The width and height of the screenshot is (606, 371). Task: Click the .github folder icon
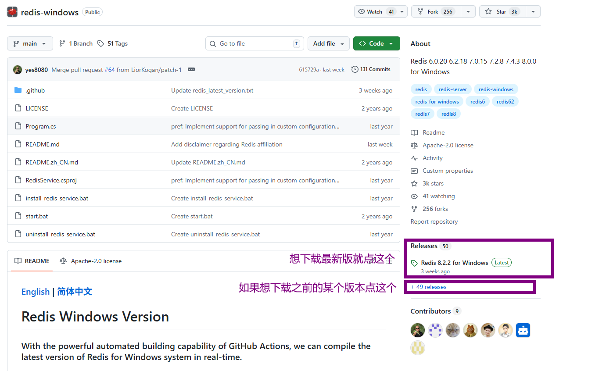[x=18, y=90]
